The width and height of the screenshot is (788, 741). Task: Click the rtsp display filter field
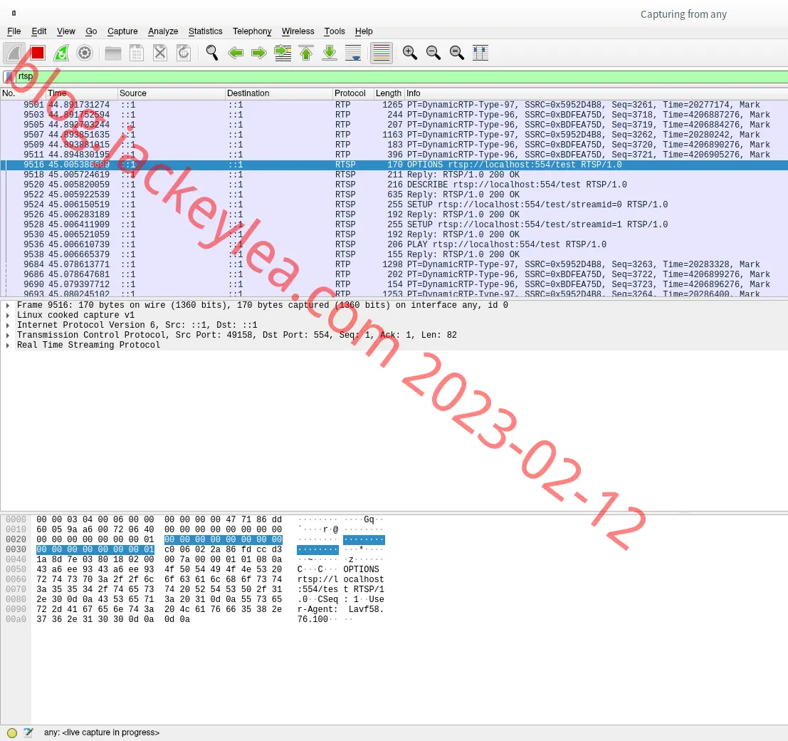click(401, 76)
